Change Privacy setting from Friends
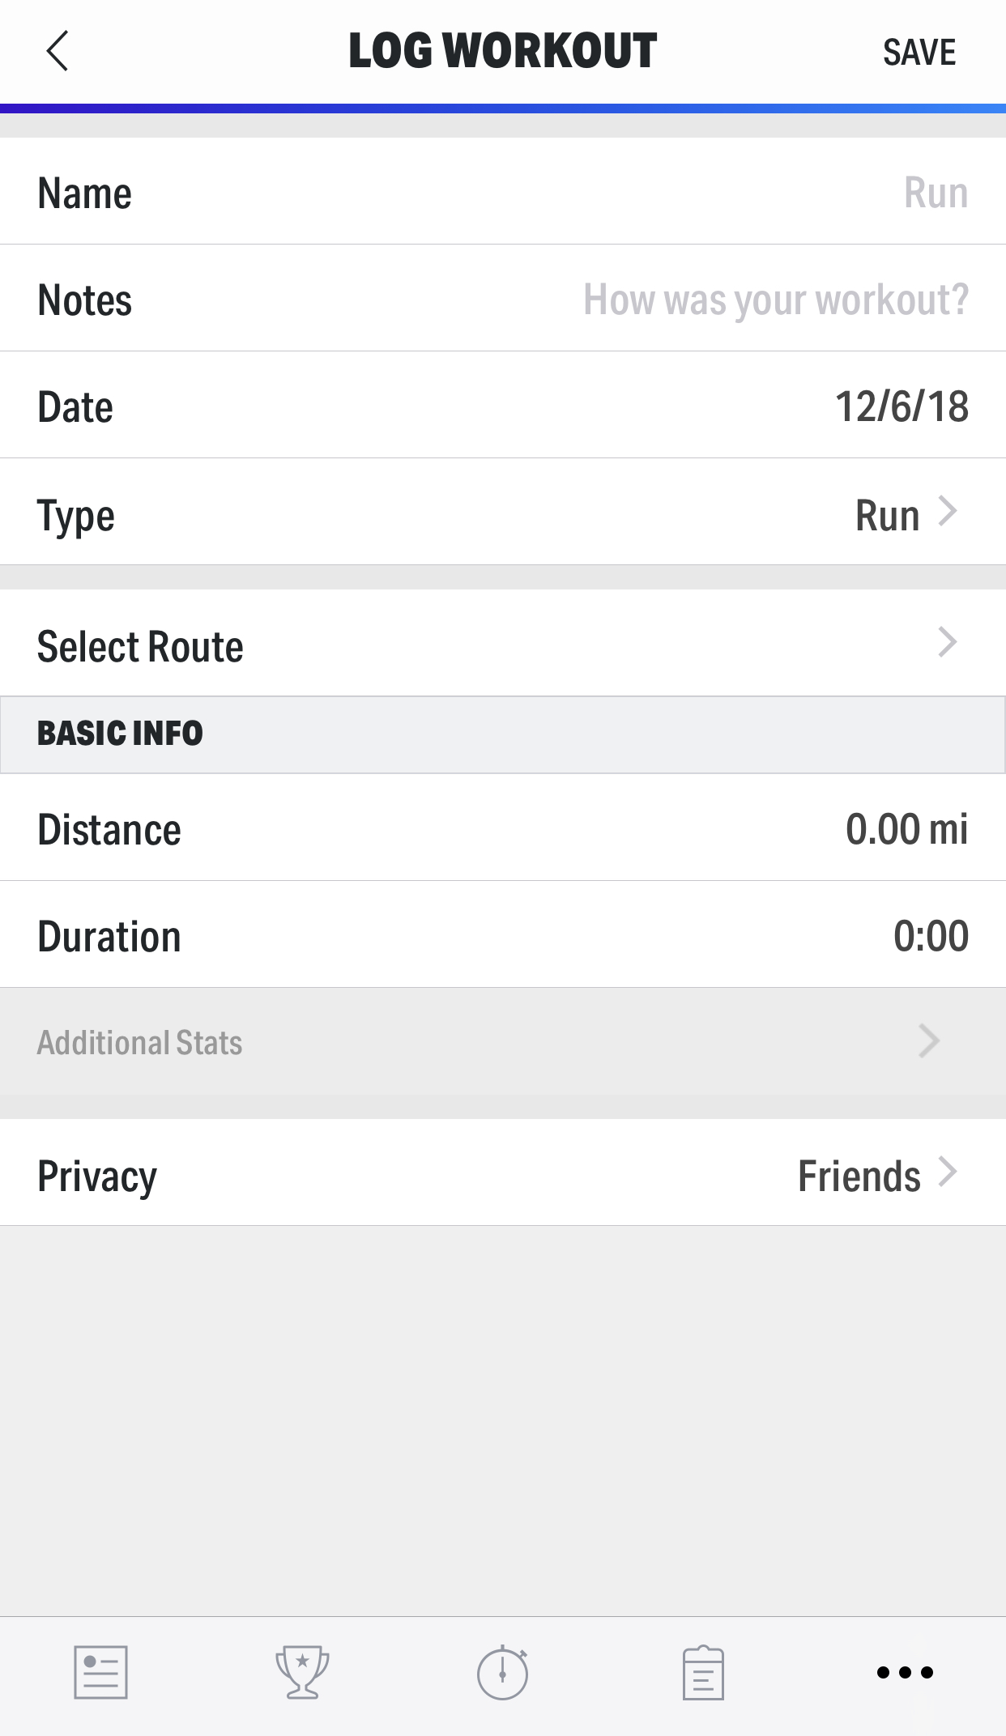This screenshot has width=1006, height=1736. (x=503, y=1172)
